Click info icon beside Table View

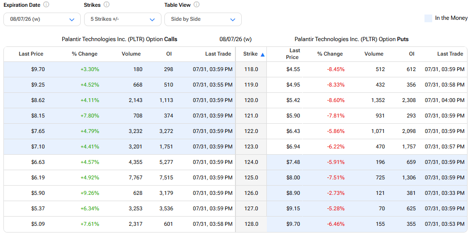(x=197, y=5)
